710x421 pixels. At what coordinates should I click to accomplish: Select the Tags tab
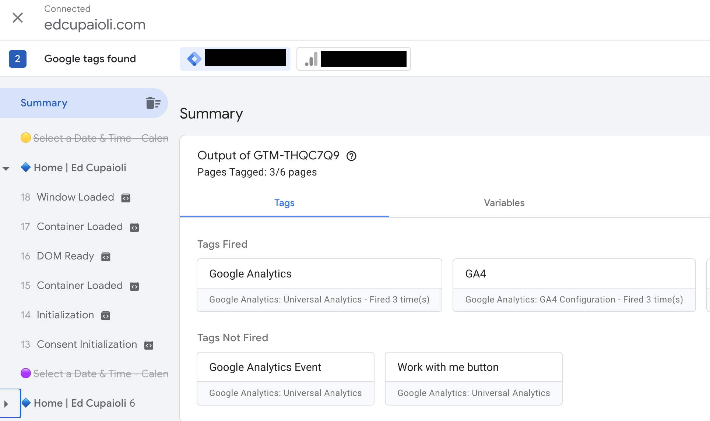click(284, 203)
